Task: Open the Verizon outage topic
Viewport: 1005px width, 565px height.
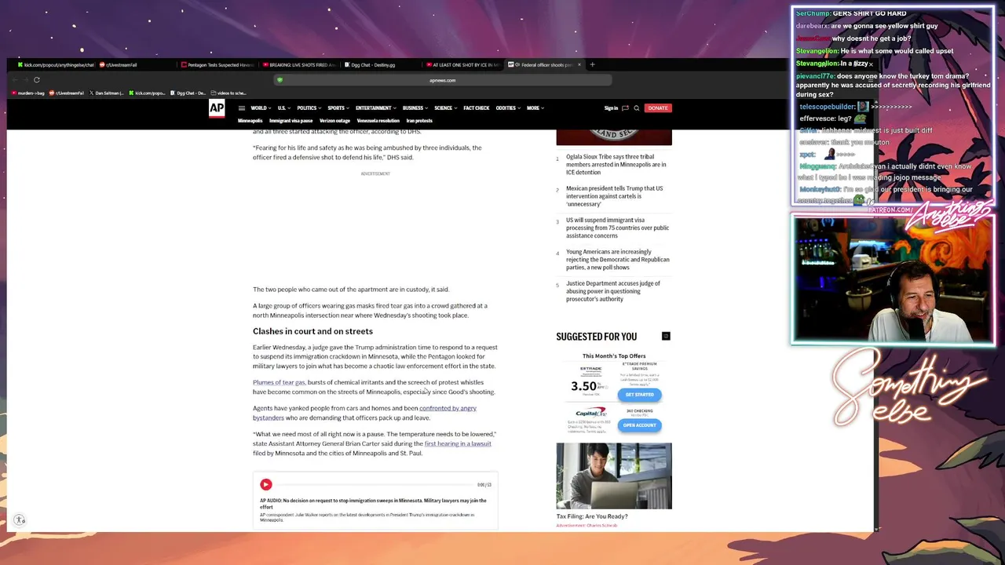Action: click(334, 121)
